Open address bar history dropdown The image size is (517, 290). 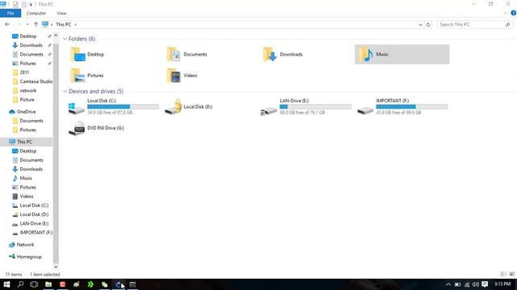pos(420,25)
